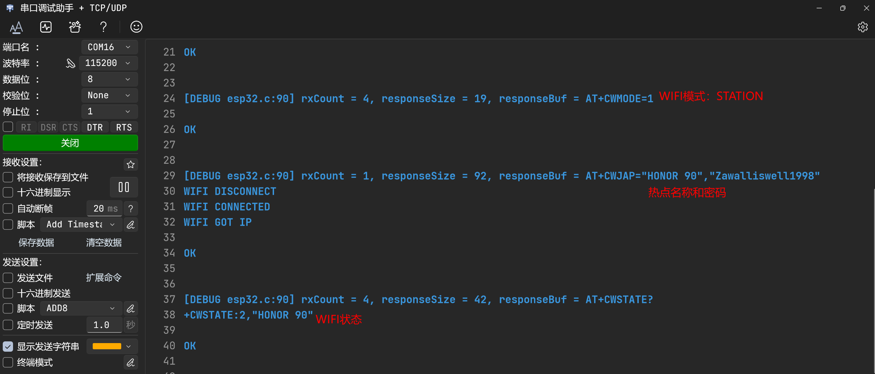Image resolution: width=875 pixels, height=374 pixels.
Task: Click the star icon beside receive settings
Action: (130, 165)
